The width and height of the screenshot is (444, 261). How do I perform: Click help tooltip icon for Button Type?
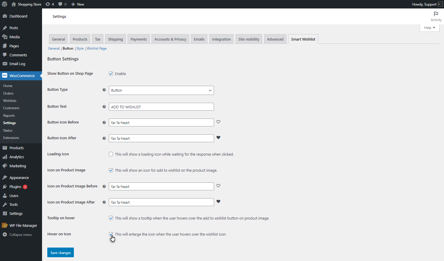point(104,90)
